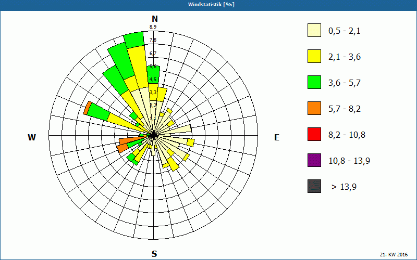417x260 pixels.
Task: Click the W compass label
Action: tap(32, 137)
